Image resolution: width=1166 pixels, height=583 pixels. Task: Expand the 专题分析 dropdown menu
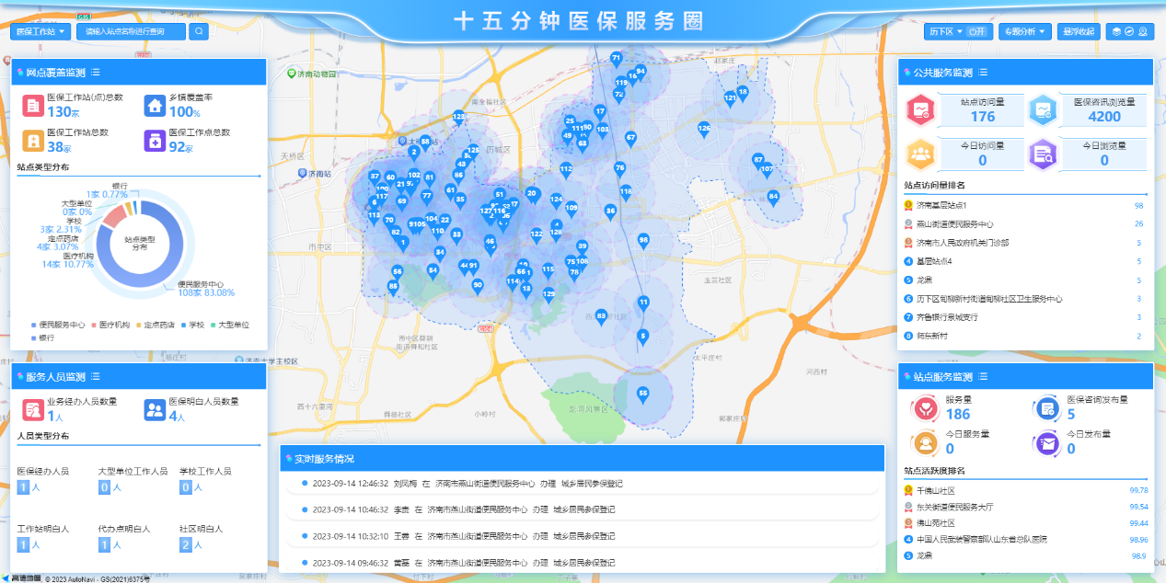(1024, 31)
